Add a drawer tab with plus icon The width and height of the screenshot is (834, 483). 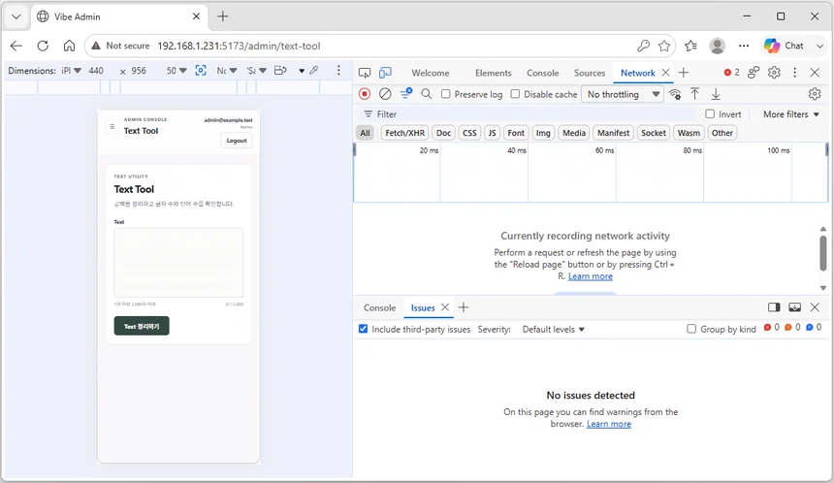point(464,307)
